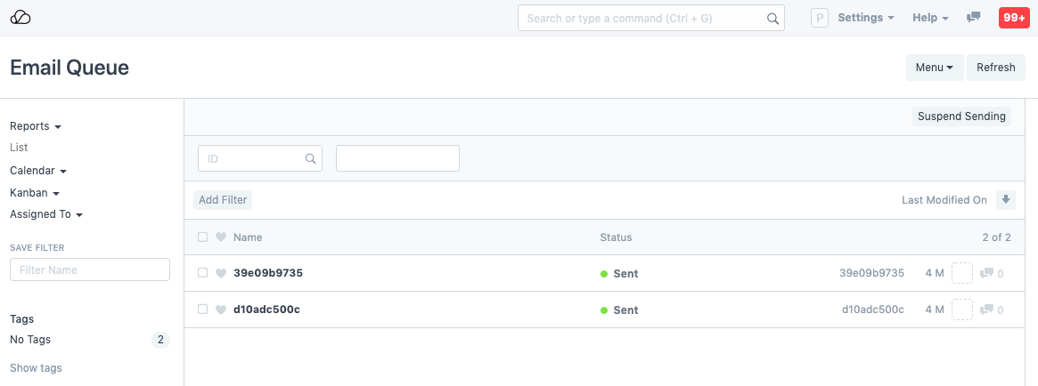Check the 39e09b9735 row checkbox

203,274
